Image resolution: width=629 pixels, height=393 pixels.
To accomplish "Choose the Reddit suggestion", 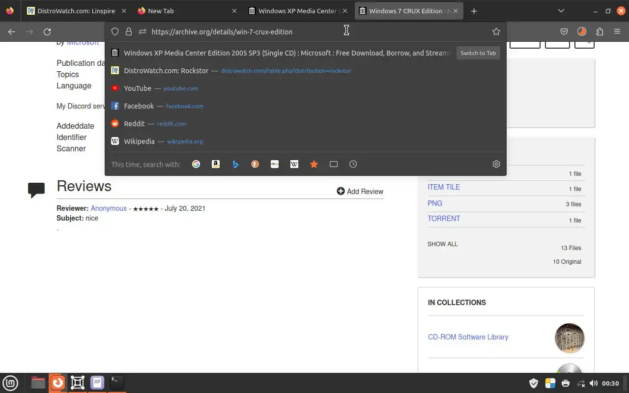I will click(306, 124).
